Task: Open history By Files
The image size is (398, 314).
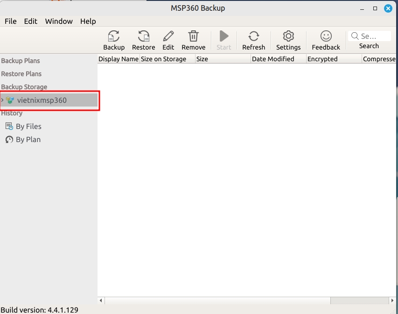Action: 28,126
